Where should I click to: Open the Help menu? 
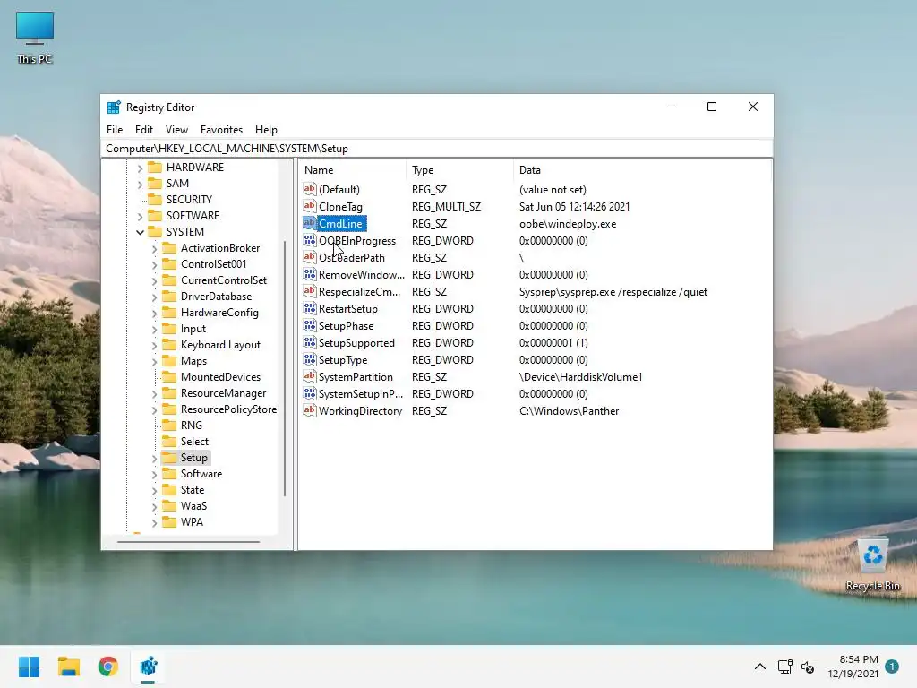tap(266, 130)
